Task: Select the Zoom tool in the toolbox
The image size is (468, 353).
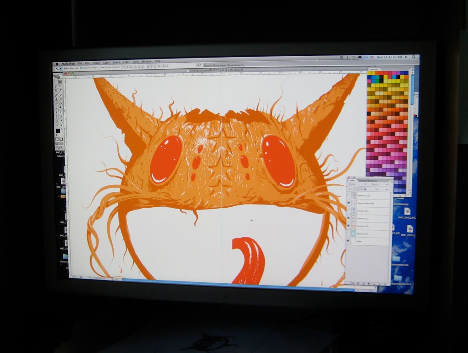Action: click(60, 125)
